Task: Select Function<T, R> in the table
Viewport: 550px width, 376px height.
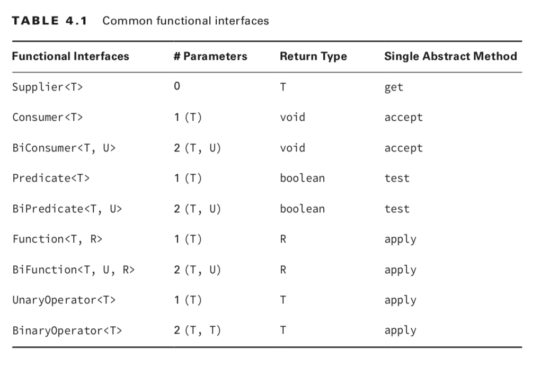Action: point(57,239)
